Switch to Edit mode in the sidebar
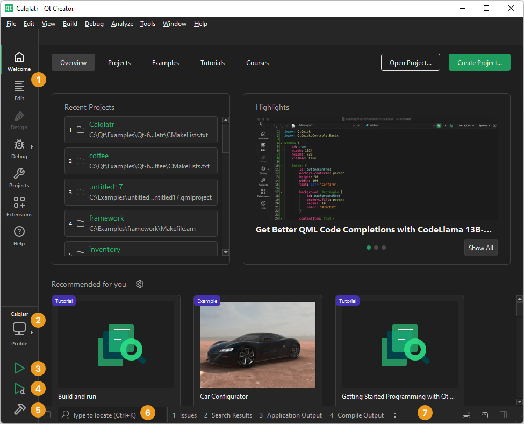The image size is (524, 424). (19, 89)
